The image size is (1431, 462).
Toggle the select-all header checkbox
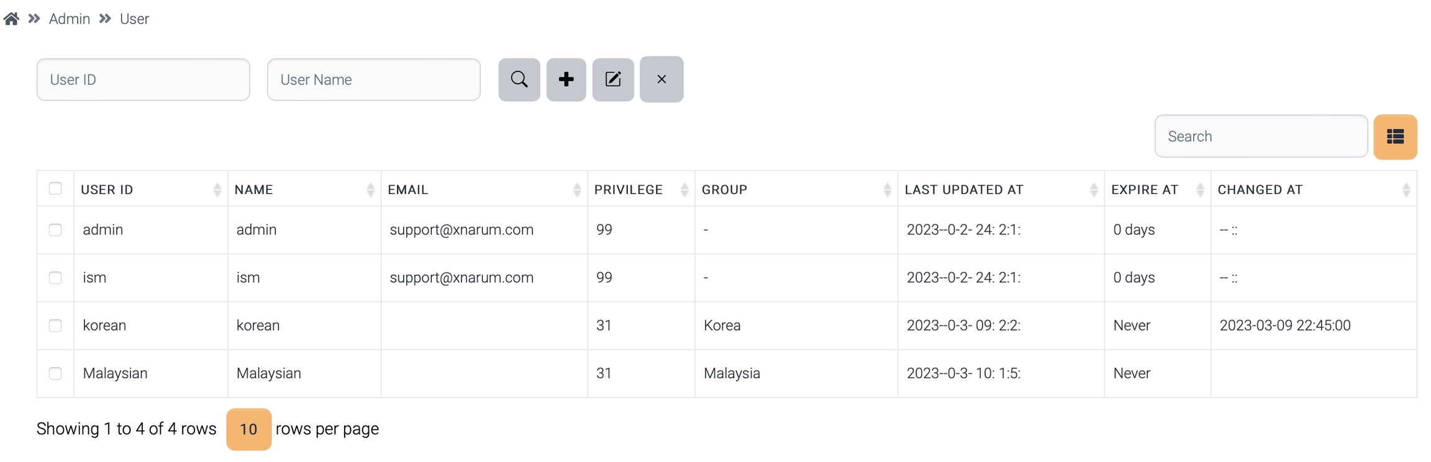click(x=55, y=189)
